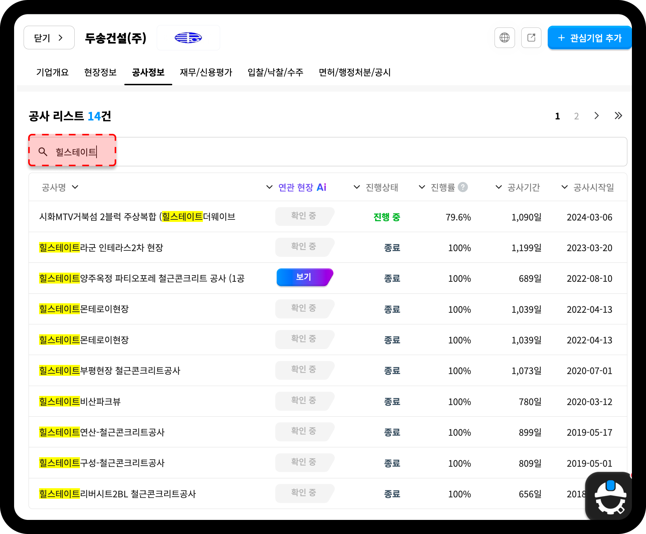Select page 1 of results
Viewport: 646px width, 534px height.
(557, 116)
